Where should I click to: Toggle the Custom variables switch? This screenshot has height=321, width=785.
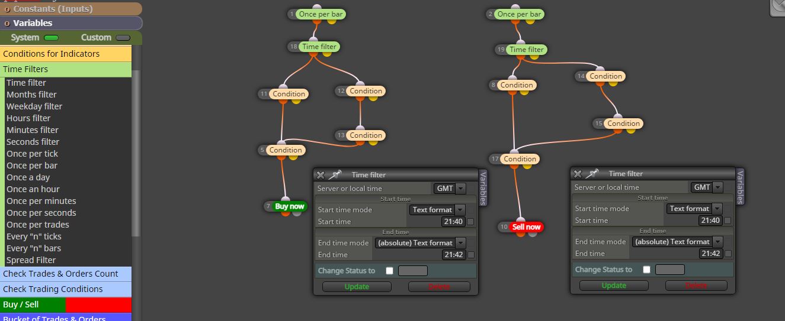(x=123, y=38)
